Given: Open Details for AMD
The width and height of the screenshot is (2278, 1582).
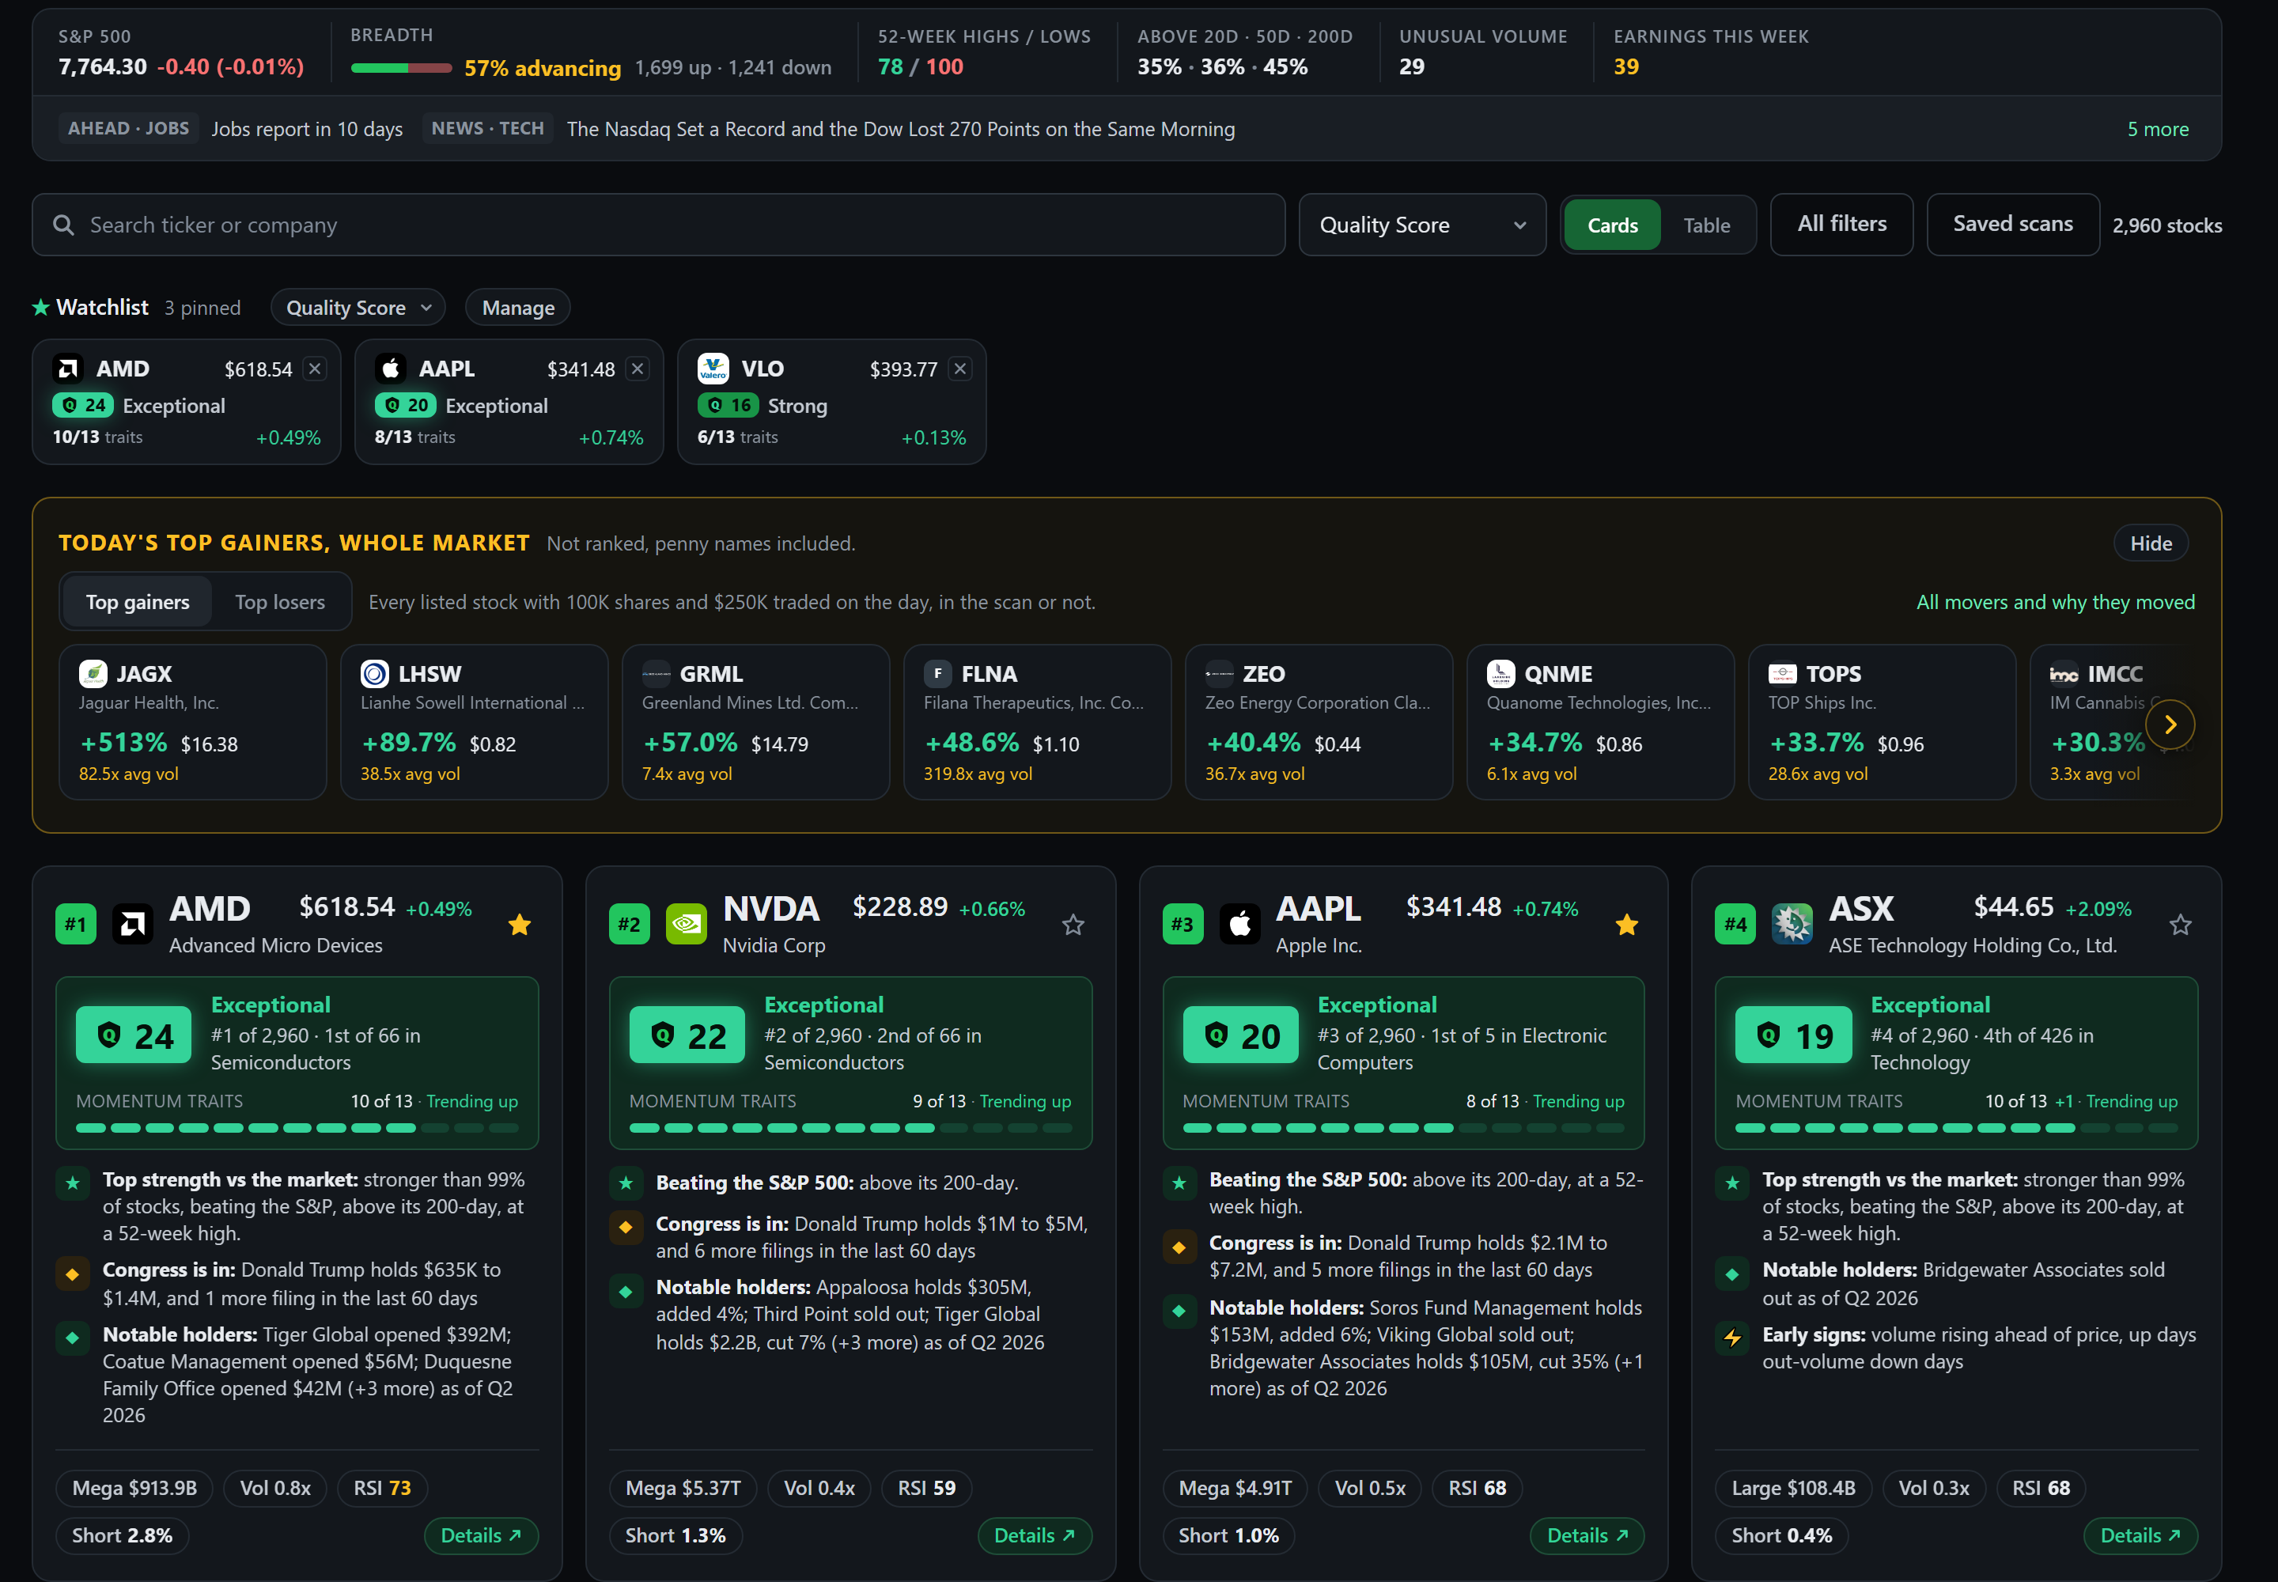Looking at the screenshot, I should point(481,1535).
